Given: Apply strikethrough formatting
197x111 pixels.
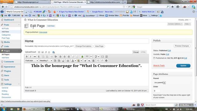Looking at the screenshot, I should (35, 57).
